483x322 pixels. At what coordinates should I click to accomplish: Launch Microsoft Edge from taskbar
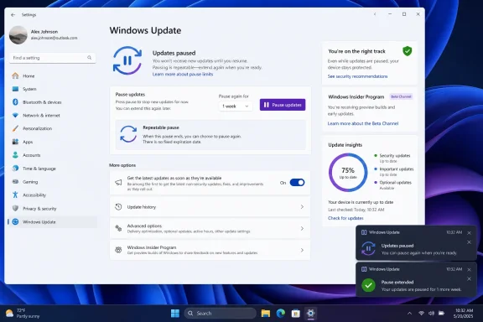(281, 314)
